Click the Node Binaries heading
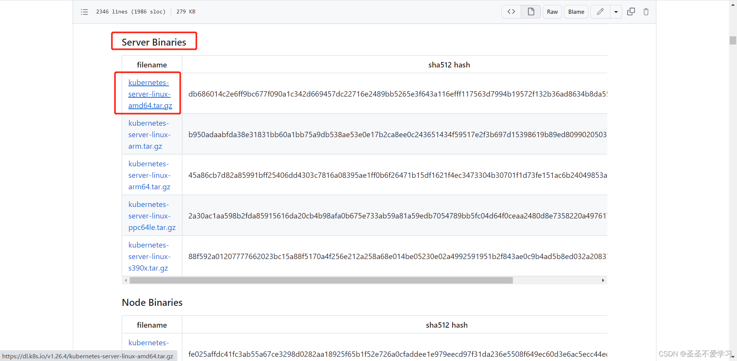The image size is (737, 361). [152, 302]
